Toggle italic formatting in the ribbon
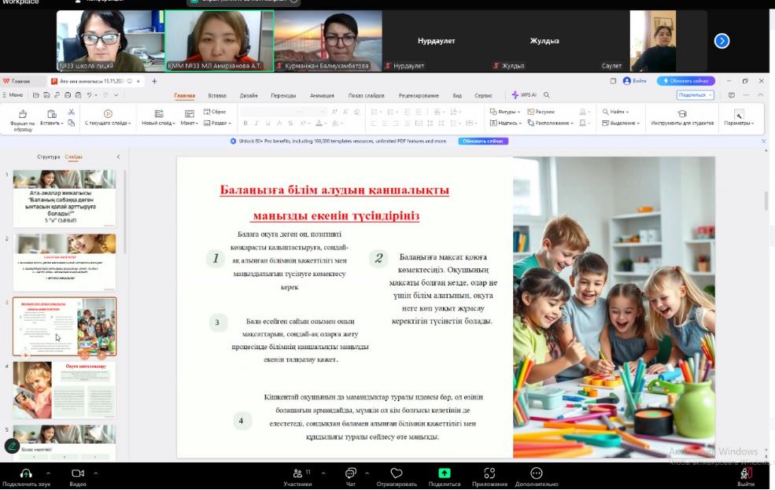The width and height of the screenshot is (775, 490). (256, 123)
